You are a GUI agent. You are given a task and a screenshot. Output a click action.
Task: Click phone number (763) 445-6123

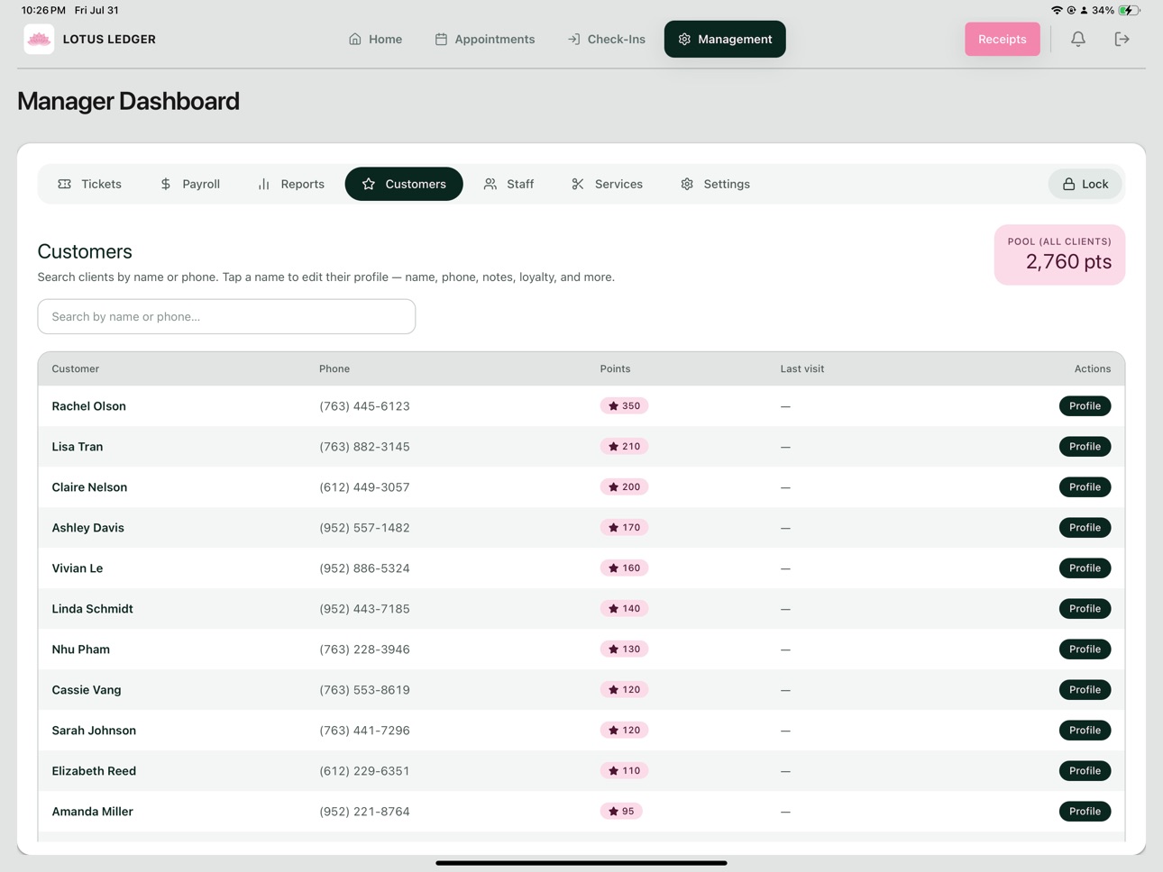coord(364,406)
